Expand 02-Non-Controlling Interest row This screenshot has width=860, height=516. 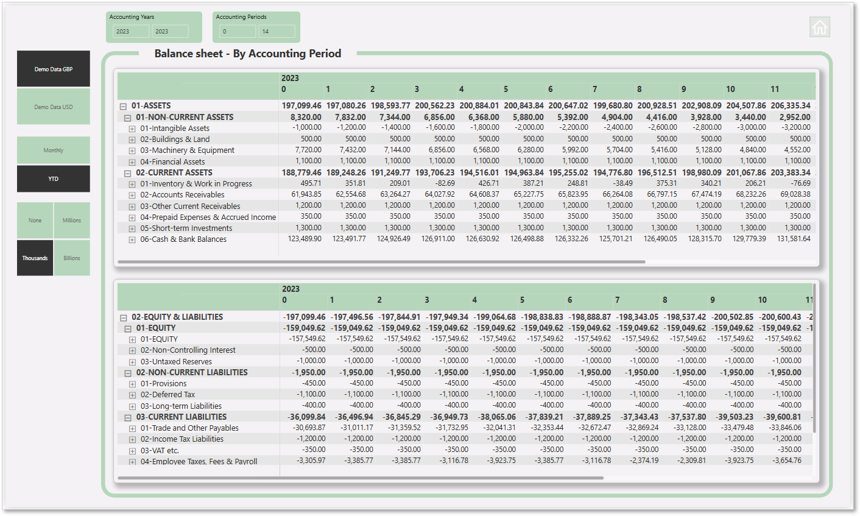click(132, 350)
